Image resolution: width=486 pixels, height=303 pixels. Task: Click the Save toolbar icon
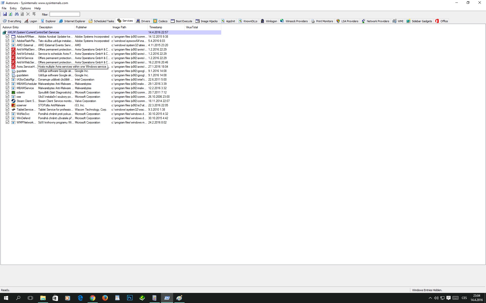click(5, 14)
